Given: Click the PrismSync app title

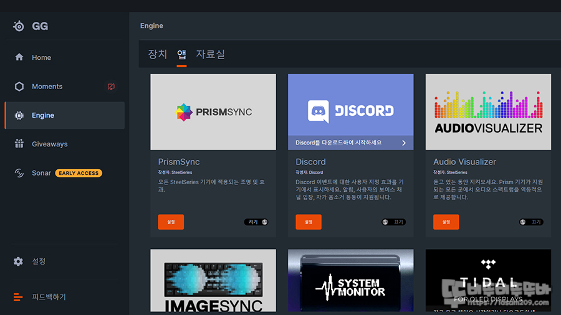Looking at the screenshot, I should (179, 162).
